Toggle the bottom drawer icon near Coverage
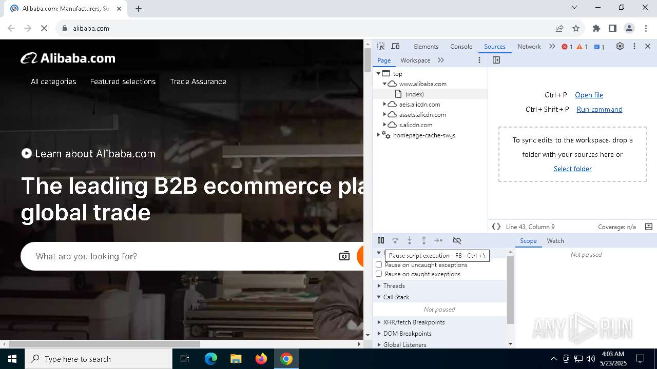657x369 pixels. click(x=648, y=227)
